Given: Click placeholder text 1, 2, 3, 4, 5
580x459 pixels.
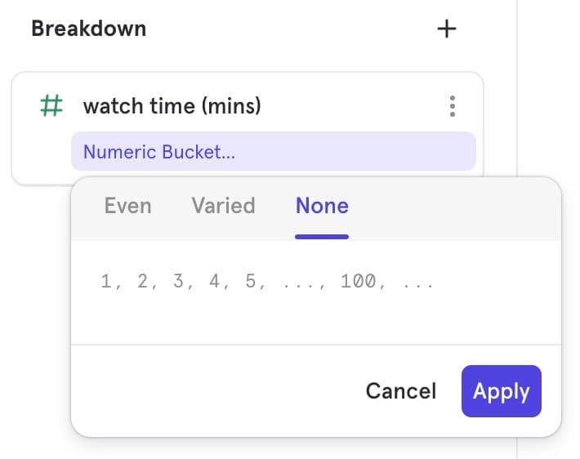Looking at the screenshot, I should 183,282.
